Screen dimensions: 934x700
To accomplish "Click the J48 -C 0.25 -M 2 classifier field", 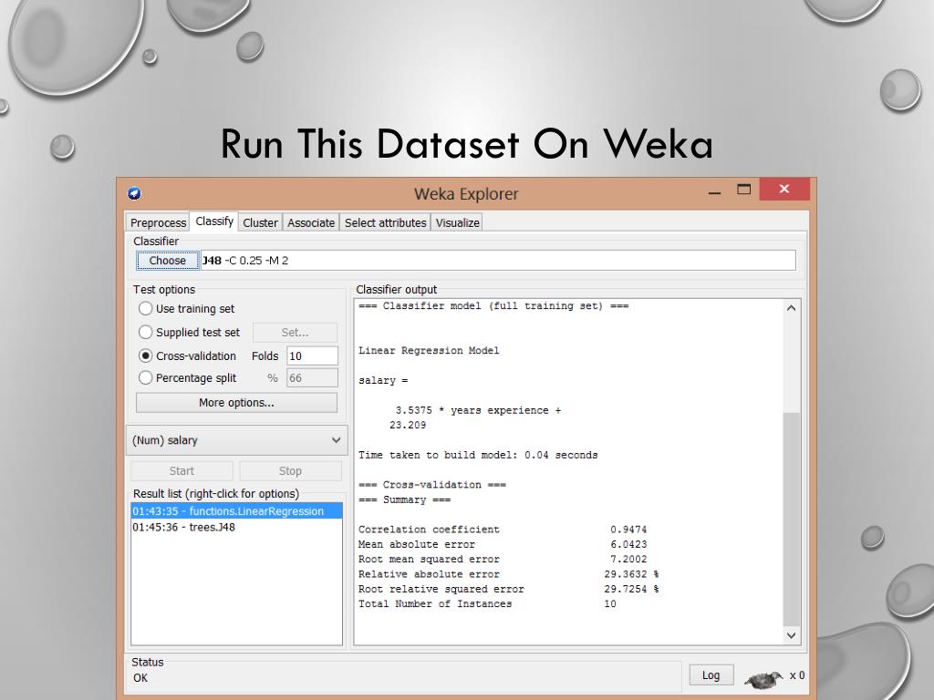I will click(x=499, y=260).
